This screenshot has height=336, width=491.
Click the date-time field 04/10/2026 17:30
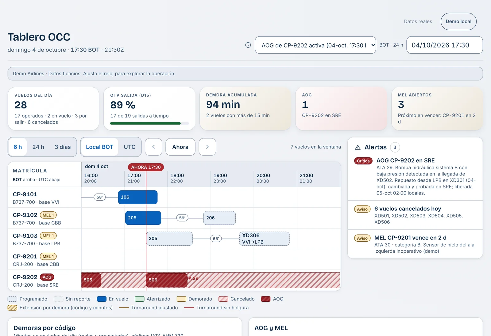445,45
